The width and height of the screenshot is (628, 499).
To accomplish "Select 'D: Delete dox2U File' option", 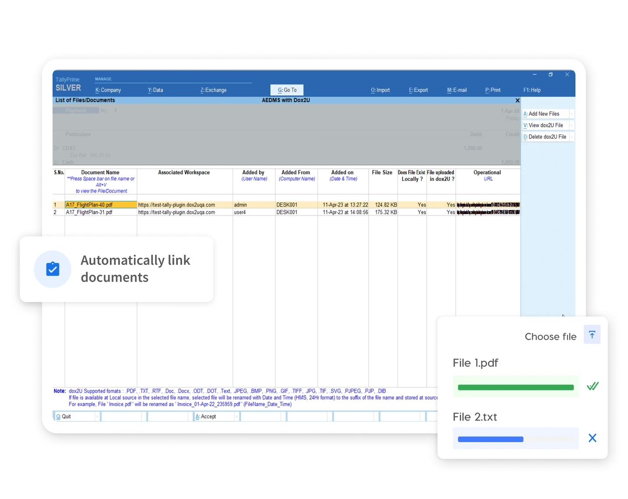I will click(547, 136).
